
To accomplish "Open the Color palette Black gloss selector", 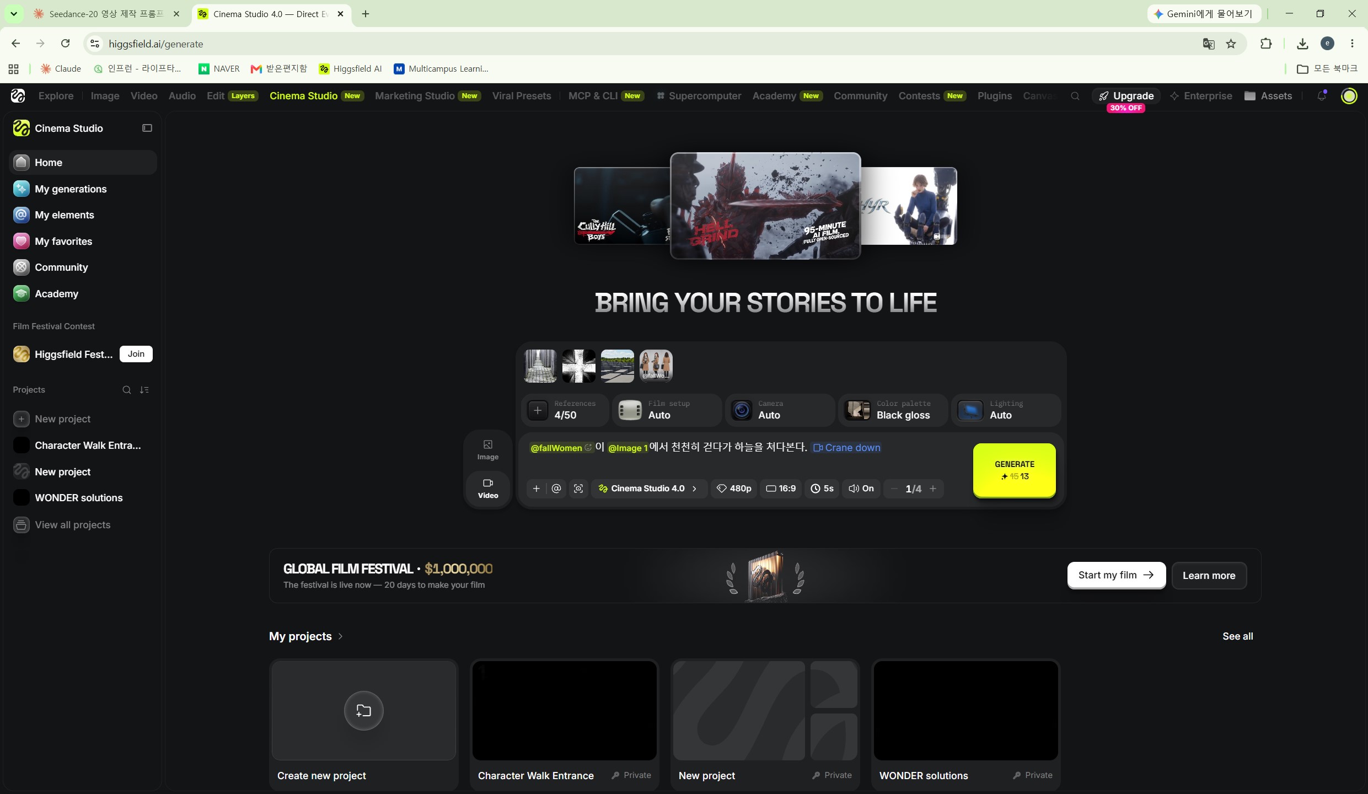I will pyautogui.click(x=893, y=410).
